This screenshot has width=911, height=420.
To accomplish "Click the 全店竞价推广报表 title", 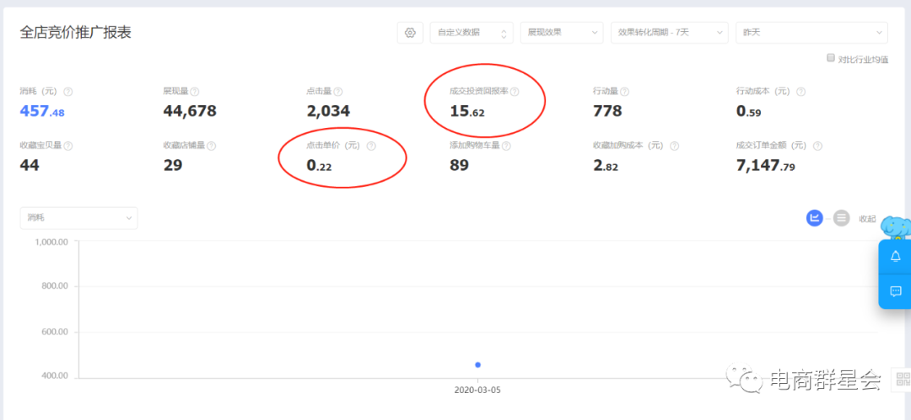I will pyautogui.click(x=76, y=33).
